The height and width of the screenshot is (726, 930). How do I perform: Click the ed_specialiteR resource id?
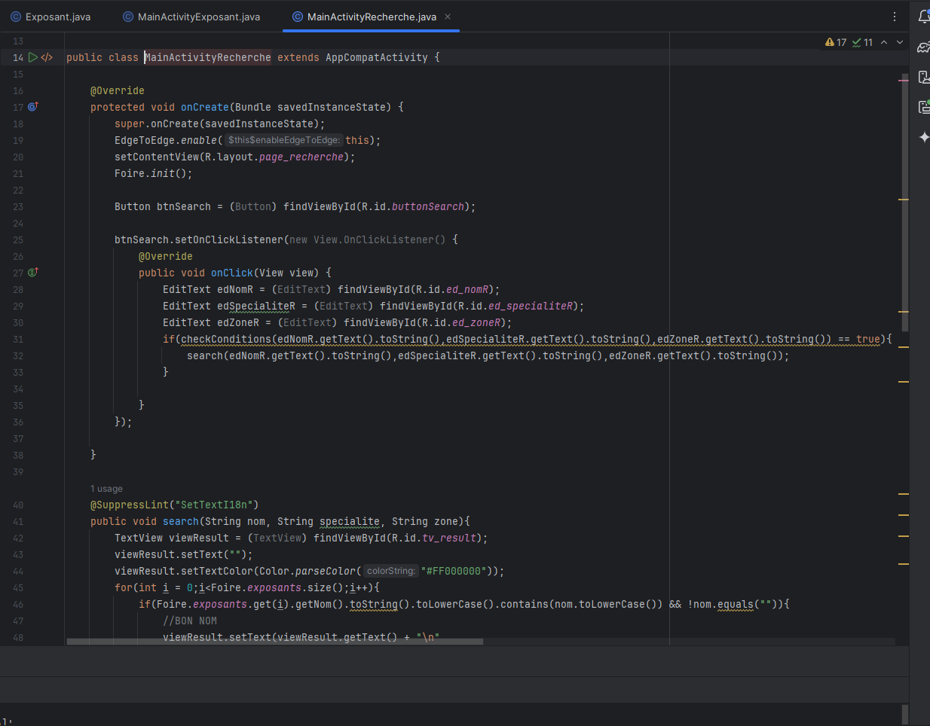(531, 306)
